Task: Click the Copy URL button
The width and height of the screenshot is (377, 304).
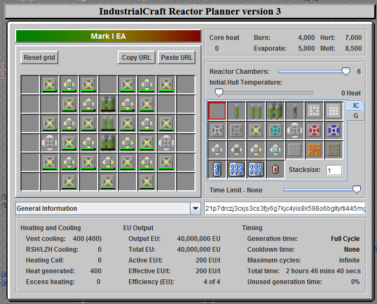Action: 137,58
